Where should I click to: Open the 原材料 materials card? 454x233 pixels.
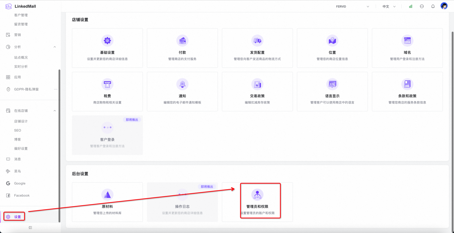point(107,202)
